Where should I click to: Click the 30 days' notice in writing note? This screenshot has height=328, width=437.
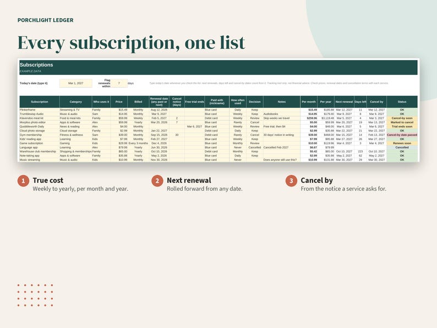point(282,135)
